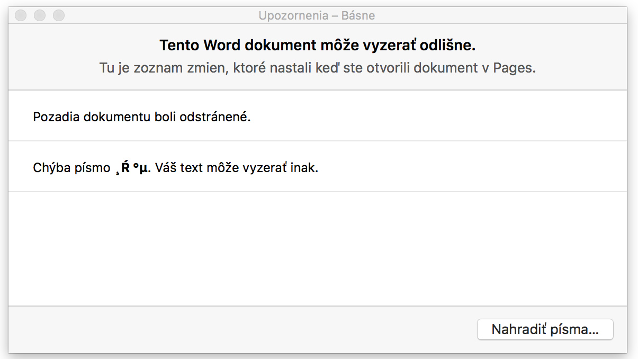Click the heading 'Tento Word dokument môže vyzerať odlišne.'

coord(318,46)
